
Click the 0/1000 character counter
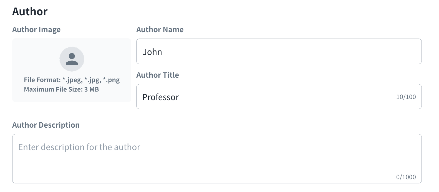[x=406, y=177]
